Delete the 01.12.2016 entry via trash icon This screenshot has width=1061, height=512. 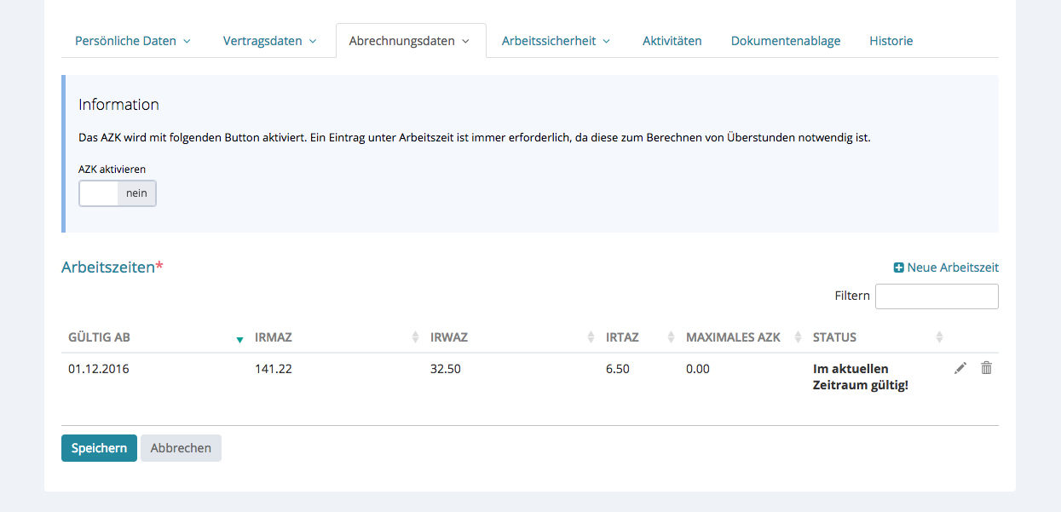[x=986, y=368]
